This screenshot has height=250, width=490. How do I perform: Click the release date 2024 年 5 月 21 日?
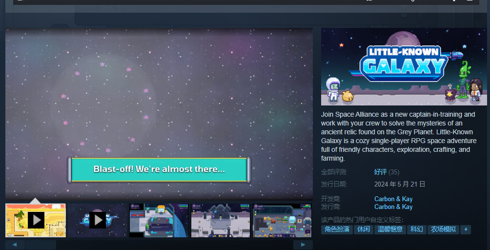400,185
